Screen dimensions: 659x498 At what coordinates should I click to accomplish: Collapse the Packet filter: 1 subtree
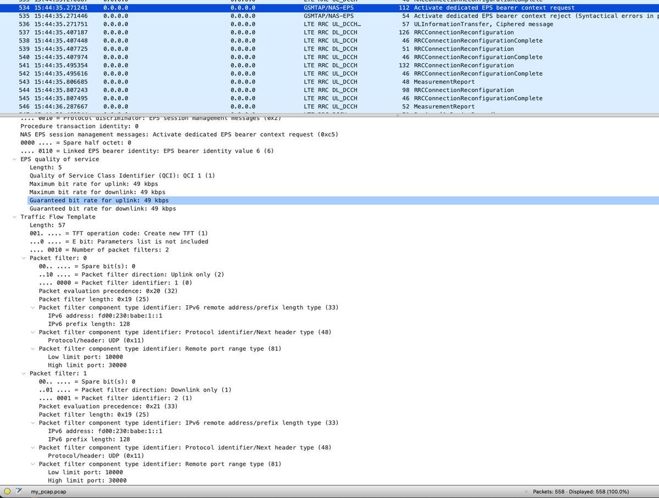pyautogui.click(x=24, y=373)
